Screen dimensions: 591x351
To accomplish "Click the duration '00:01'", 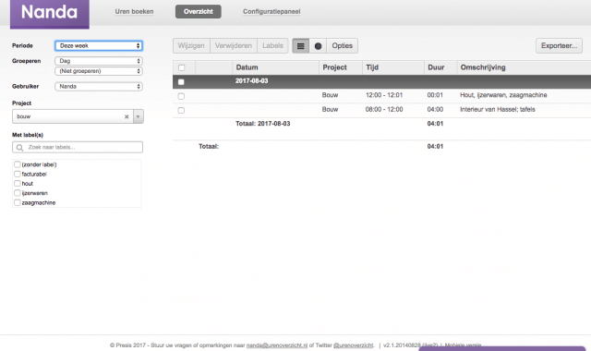I will coord(435,95).
